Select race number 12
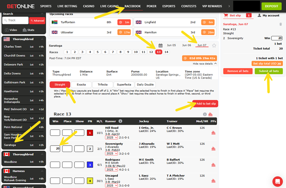This screenshot has height=188, width=286. 151,52
